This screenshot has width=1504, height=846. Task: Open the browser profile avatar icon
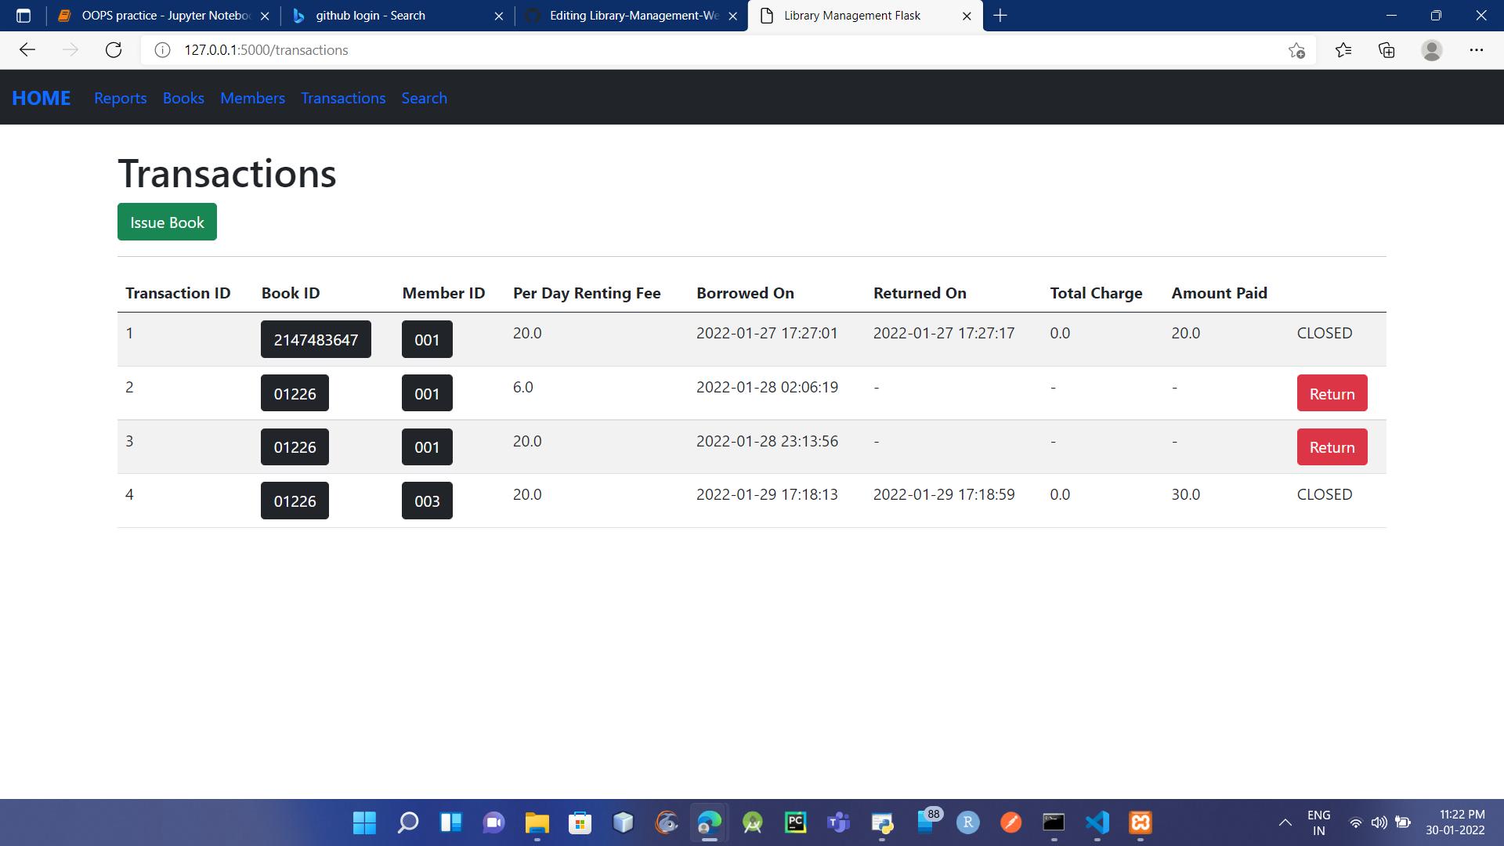pyautogui.click(x=1432, y=49)
